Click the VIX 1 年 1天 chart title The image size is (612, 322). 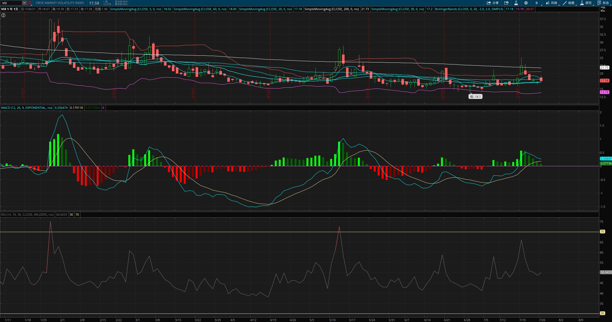pyautogui.click(x=10, y=9)
